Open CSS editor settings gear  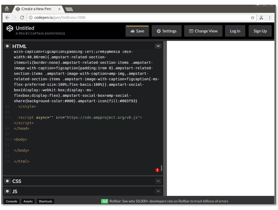[7, 181]
